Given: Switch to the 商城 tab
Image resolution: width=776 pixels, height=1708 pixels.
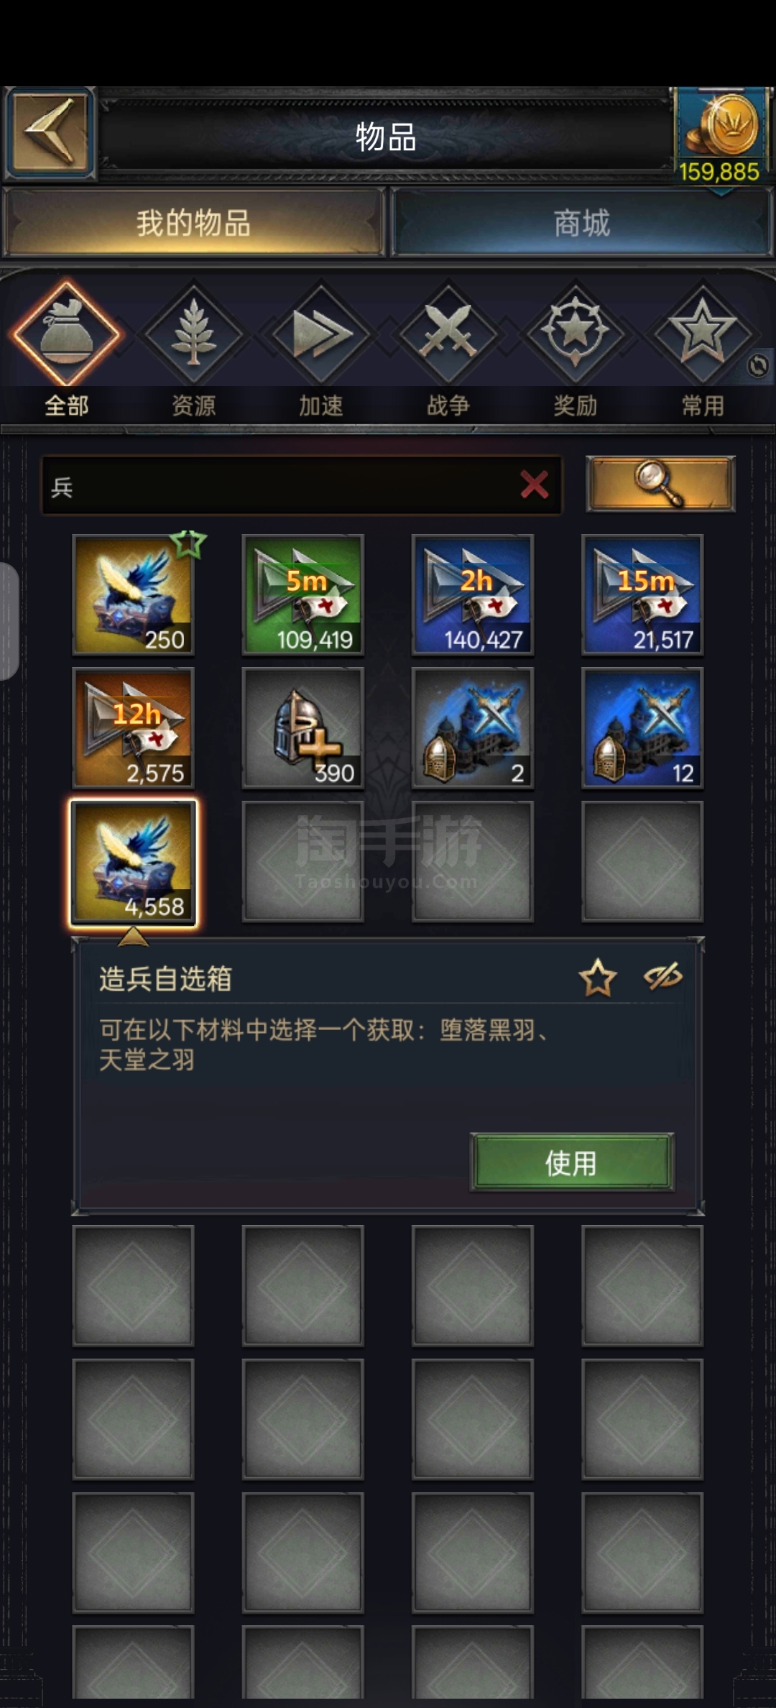Looking at the screenshot, I should coord(581,223).
